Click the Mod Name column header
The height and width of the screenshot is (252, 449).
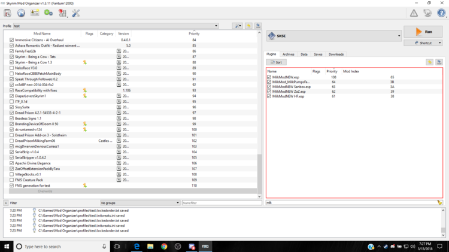[x=42, y=34]
